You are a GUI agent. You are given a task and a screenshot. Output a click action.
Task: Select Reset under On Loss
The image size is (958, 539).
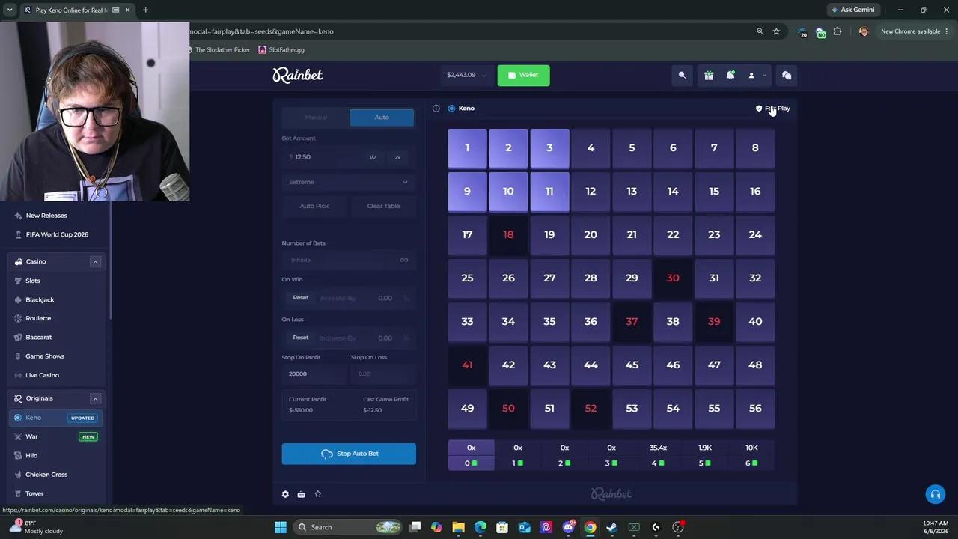coord(301,338)
